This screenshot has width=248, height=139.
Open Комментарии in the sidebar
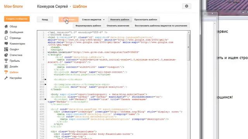pyautogui.click(x=17, y=44)
